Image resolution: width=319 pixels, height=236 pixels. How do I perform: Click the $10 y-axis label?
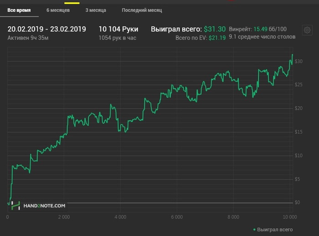tap(298, 156)
